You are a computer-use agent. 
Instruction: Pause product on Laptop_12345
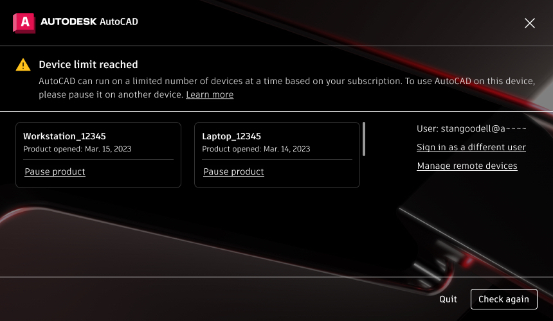point(233,171)
